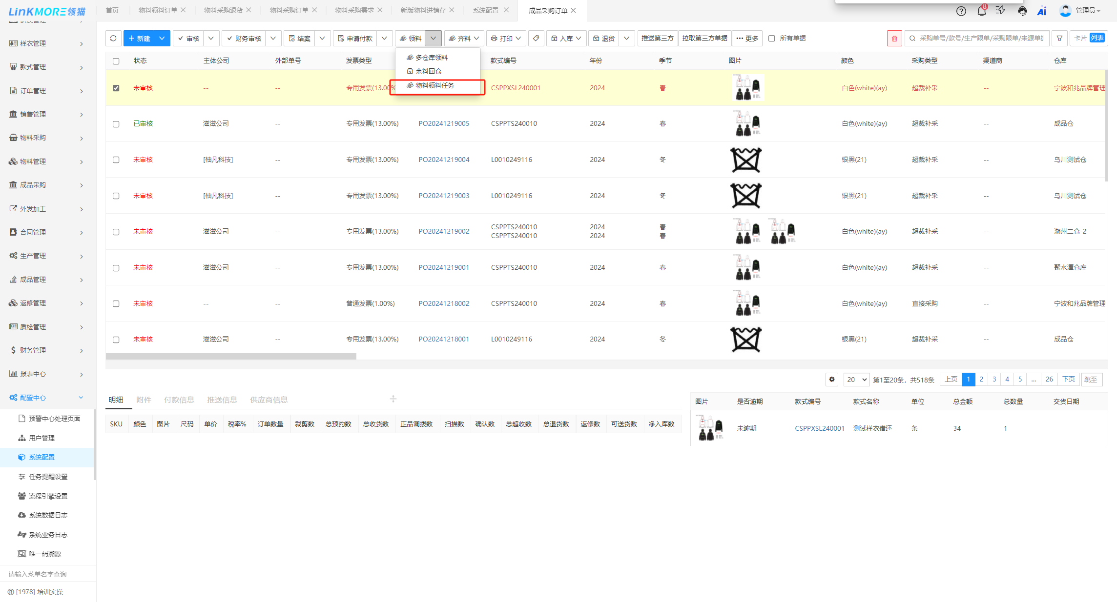The width and height of the screenshot is (1117, 602).
Task: Open the AI assistant icon
Action: [1042, 11]
